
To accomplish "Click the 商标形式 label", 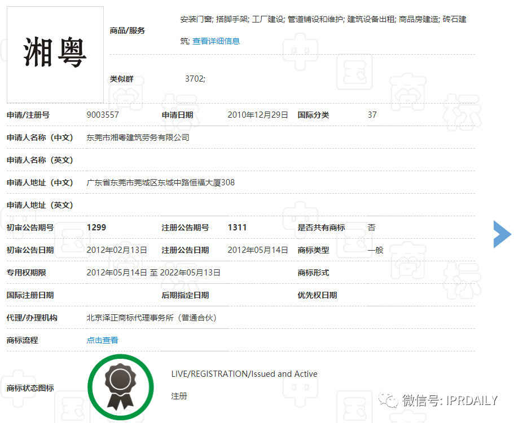I will pyautogui.click(x=313, y=273).
